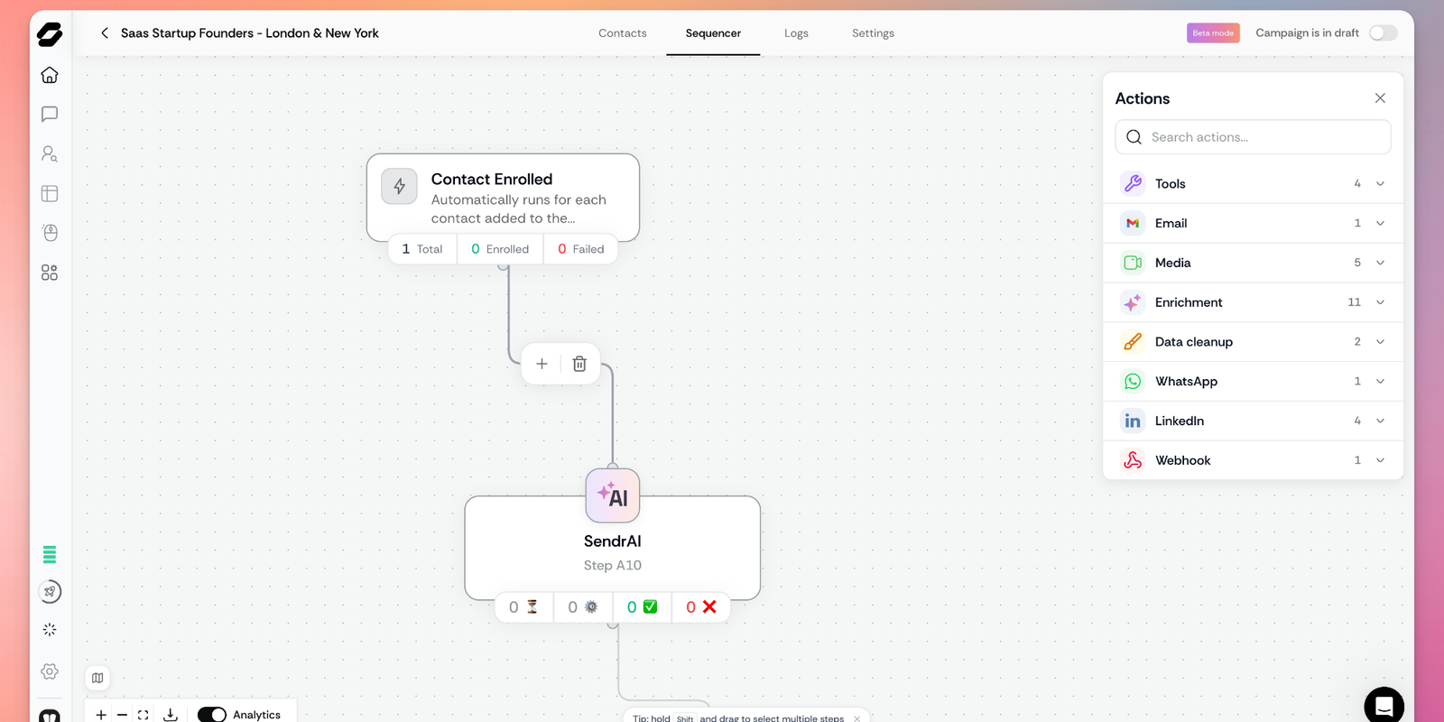Click the LinkedIn action label
Viewport: 1444px width, 722px height.
[x=1180, y=421]
